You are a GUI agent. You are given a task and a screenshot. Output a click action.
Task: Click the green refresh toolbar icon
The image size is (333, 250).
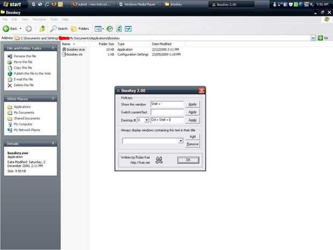[119, 28]
